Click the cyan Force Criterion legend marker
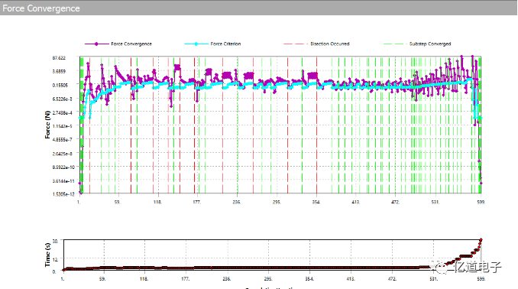The width and height of the screenshot is (518, 289). pyautogui.click(x=196, y=44)
